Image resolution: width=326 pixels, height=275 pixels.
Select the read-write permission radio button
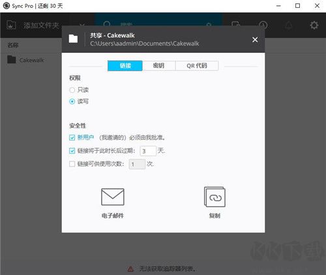72,101
